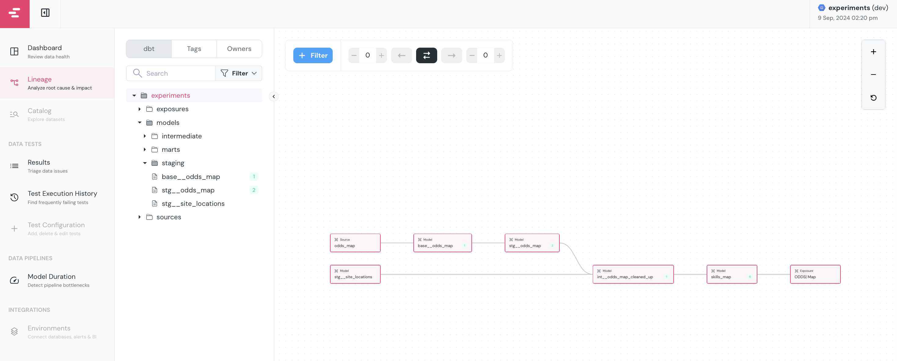This screenshot has width=897, height=361.
Task: Collapse the sidebar with the panel toggle icon
Action: click(x=45, y=13)
